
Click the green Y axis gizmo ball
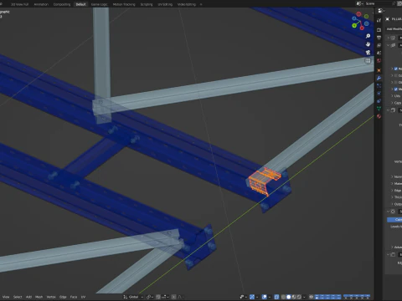pyautogui.click(x=354, y=25)
